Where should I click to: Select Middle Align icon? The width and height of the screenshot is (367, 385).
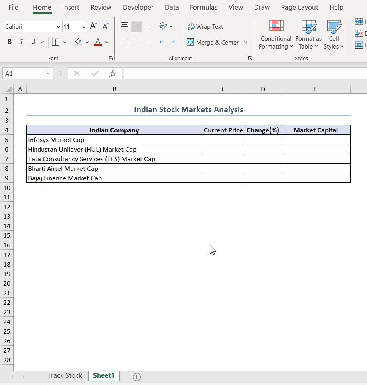pyautogui.click(x=136, y=26)
